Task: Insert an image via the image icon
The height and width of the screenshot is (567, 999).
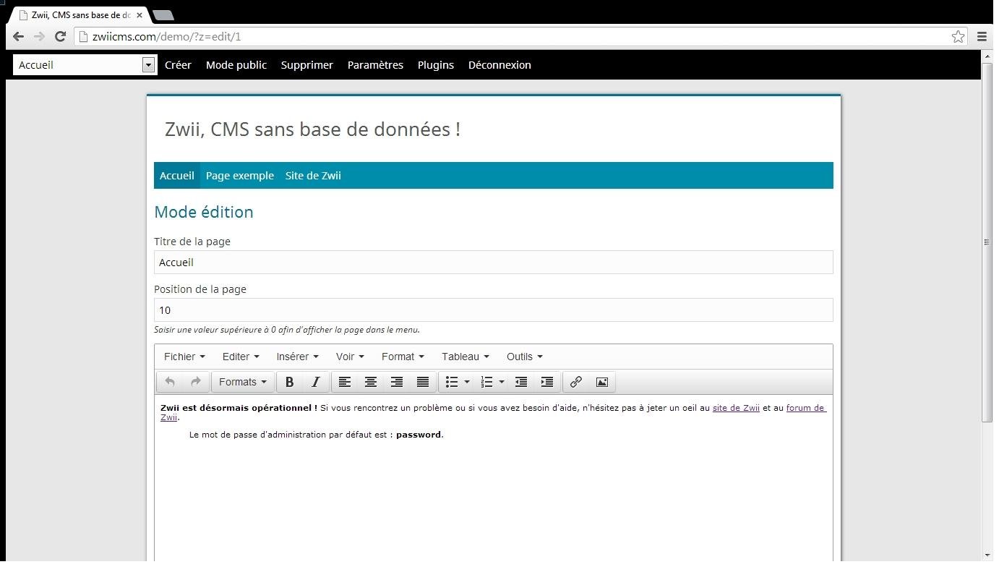Action: tap(601, 382)
